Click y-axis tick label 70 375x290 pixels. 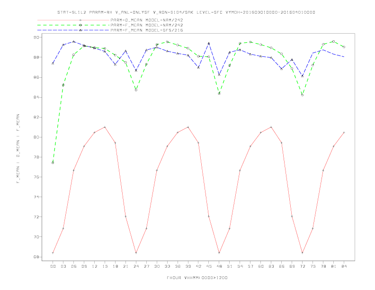click(36, 237)
